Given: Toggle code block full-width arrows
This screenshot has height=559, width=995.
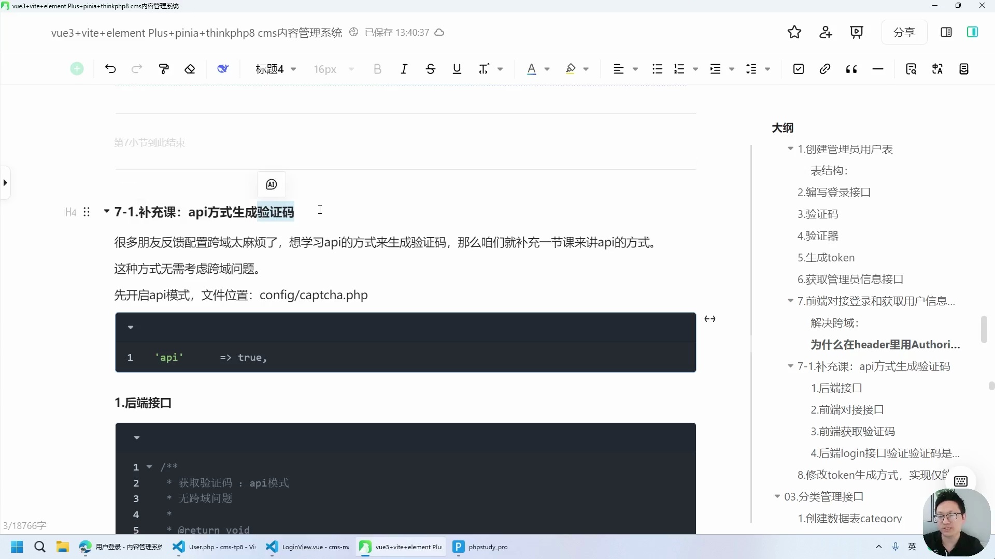Looking at the screenshot, I should pos(710,319).
